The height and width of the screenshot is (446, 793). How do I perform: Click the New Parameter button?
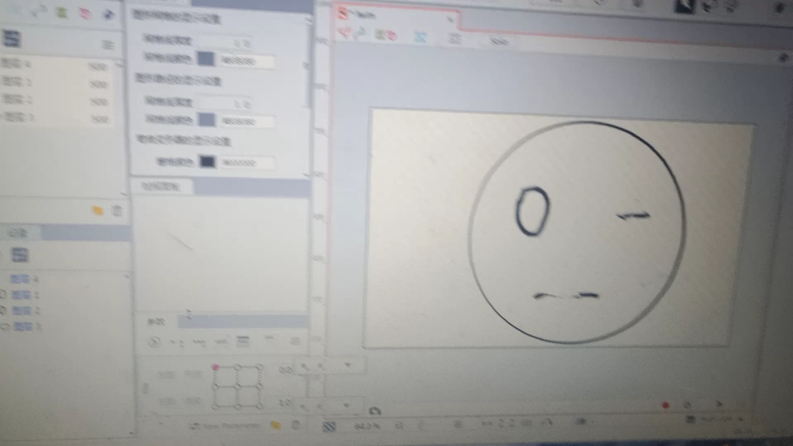[x=226, y=426]
